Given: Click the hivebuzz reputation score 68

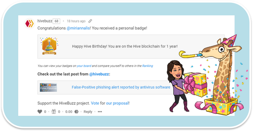Looking at the screenshot, I should (x=56, y=21).
